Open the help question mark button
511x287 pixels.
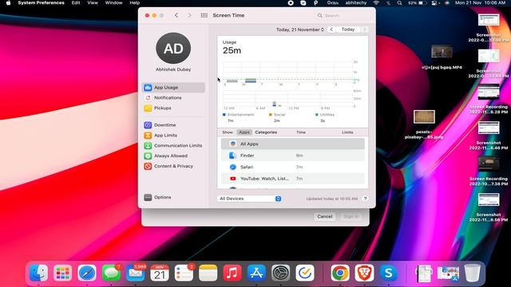click(365, 199)
